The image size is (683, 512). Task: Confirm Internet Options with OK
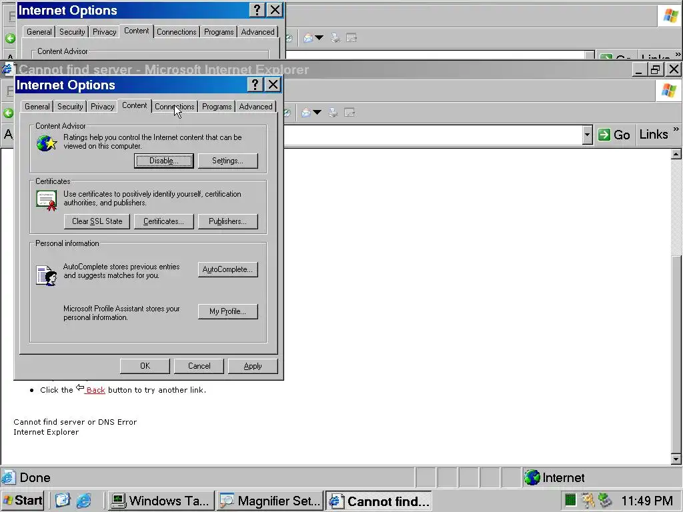click(x=145, y=366)
